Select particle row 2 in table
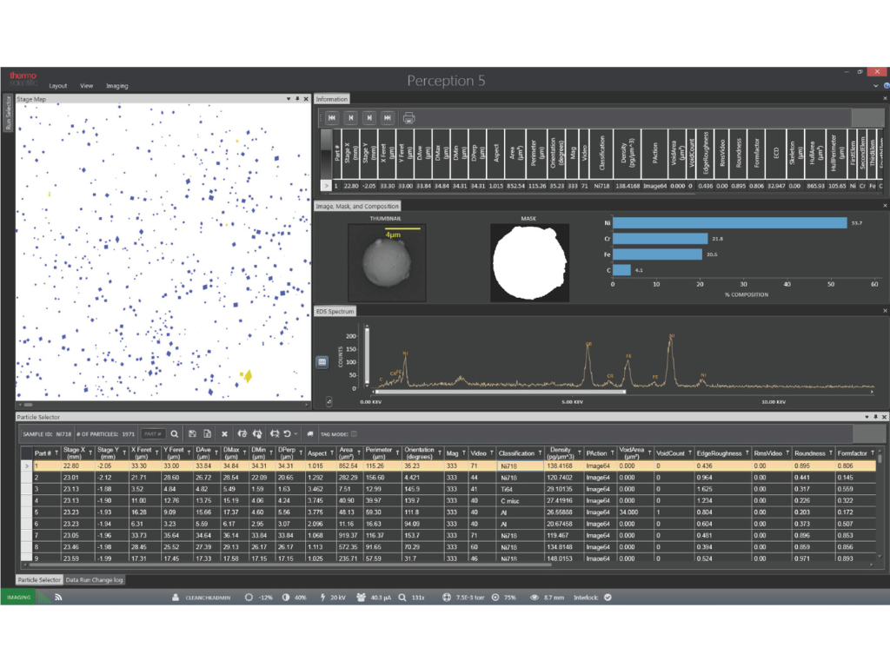Image resolution: width=890 pixels, height=667 pixels. [x=448, y=478]
